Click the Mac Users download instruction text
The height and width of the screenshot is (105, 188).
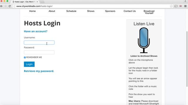[144, 102]
